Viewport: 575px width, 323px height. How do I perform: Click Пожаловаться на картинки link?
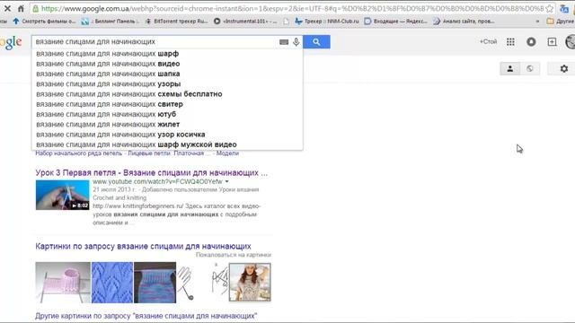(234, 255)
